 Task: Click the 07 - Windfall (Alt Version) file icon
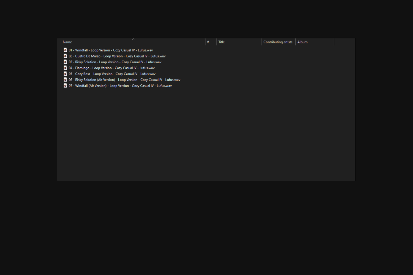(x=65, y=86)
